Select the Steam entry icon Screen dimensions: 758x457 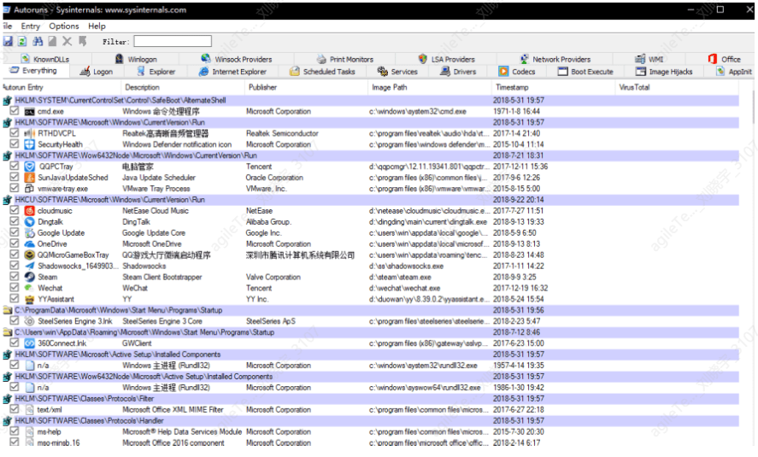[29, 277]
